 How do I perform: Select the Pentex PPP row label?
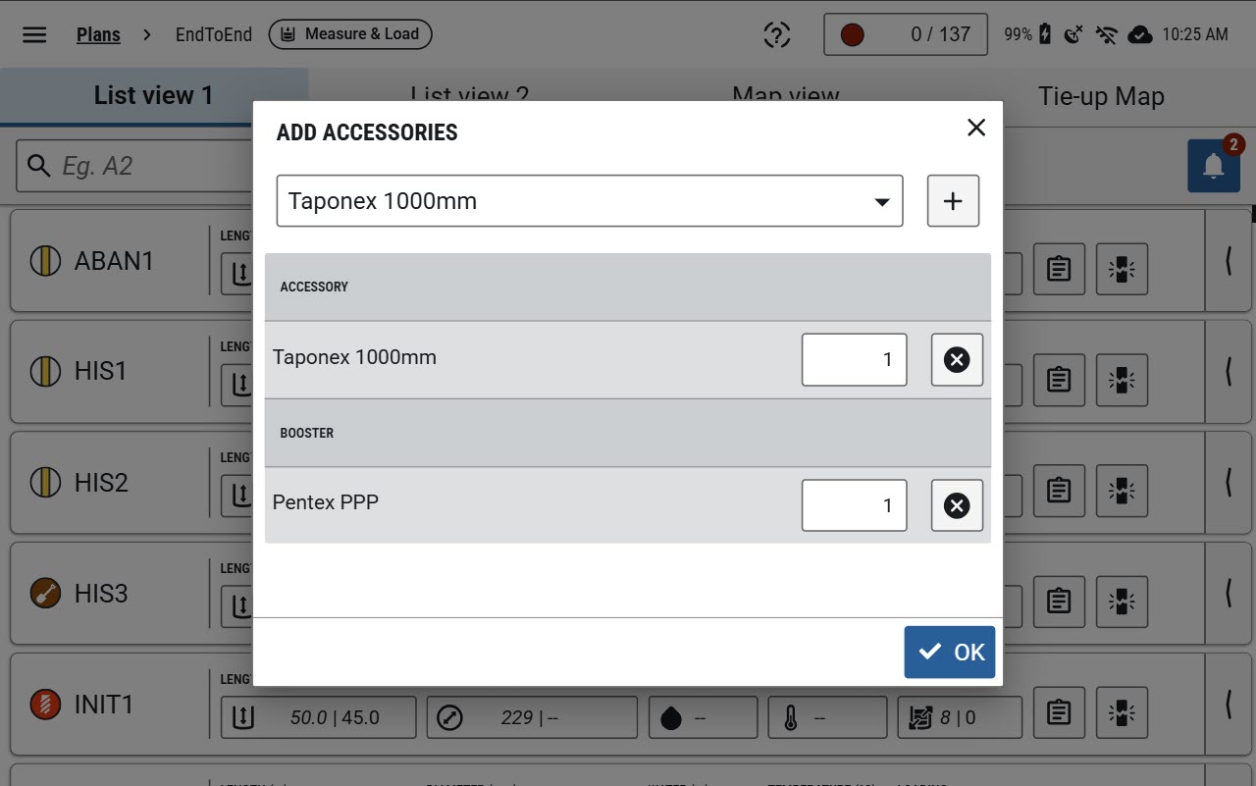(326, 502)
